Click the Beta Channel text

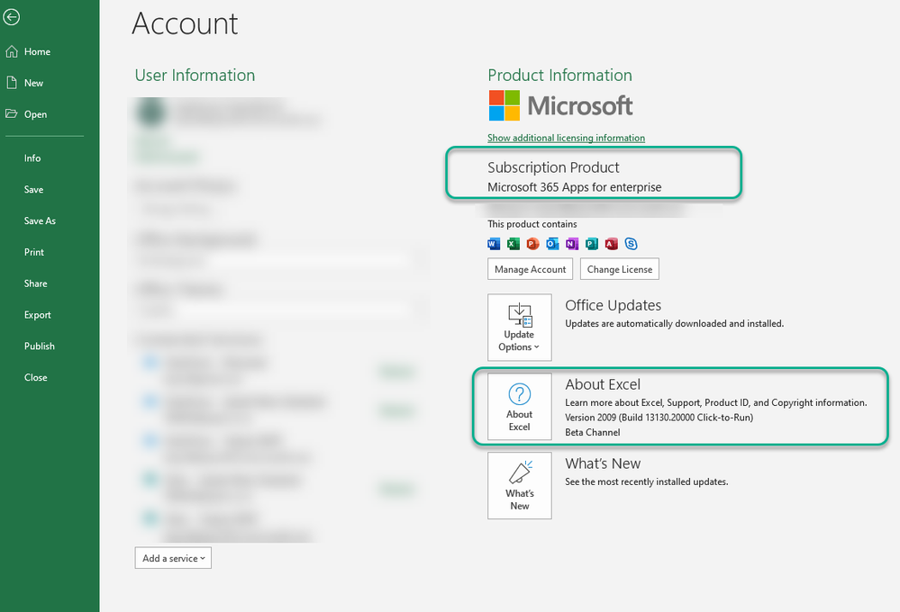(x=593, y=433)
